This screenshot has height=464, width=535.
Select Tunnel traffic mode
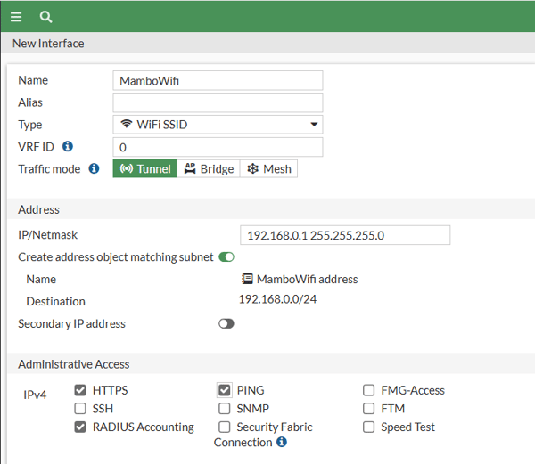[x=144, y=168]
